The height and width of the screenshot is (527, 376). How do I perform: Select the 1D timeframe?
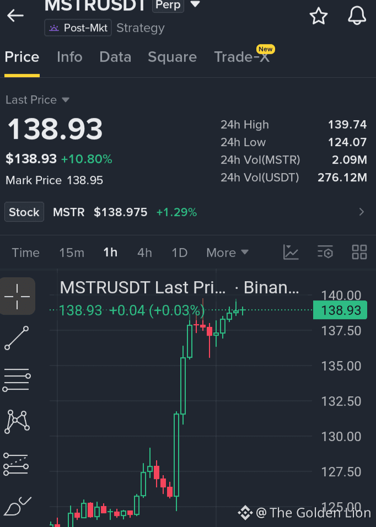[179, 252]
